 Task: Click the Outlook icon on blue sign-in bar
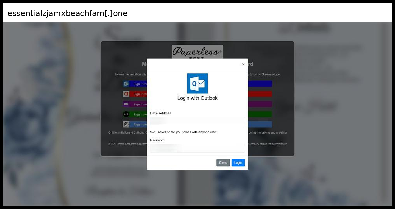(x=126, y=84)
